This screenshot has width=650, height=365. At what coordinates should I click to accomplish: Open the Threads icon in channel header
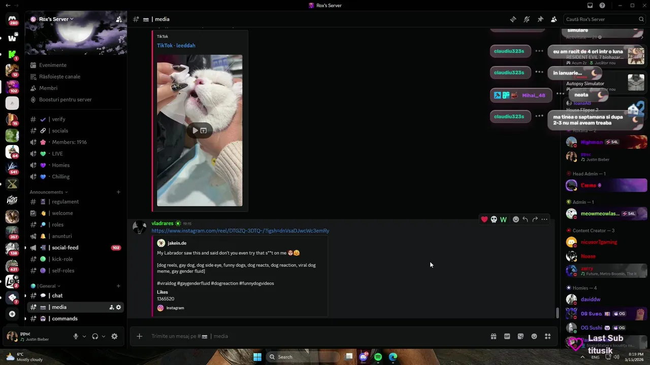click(513, 19)
